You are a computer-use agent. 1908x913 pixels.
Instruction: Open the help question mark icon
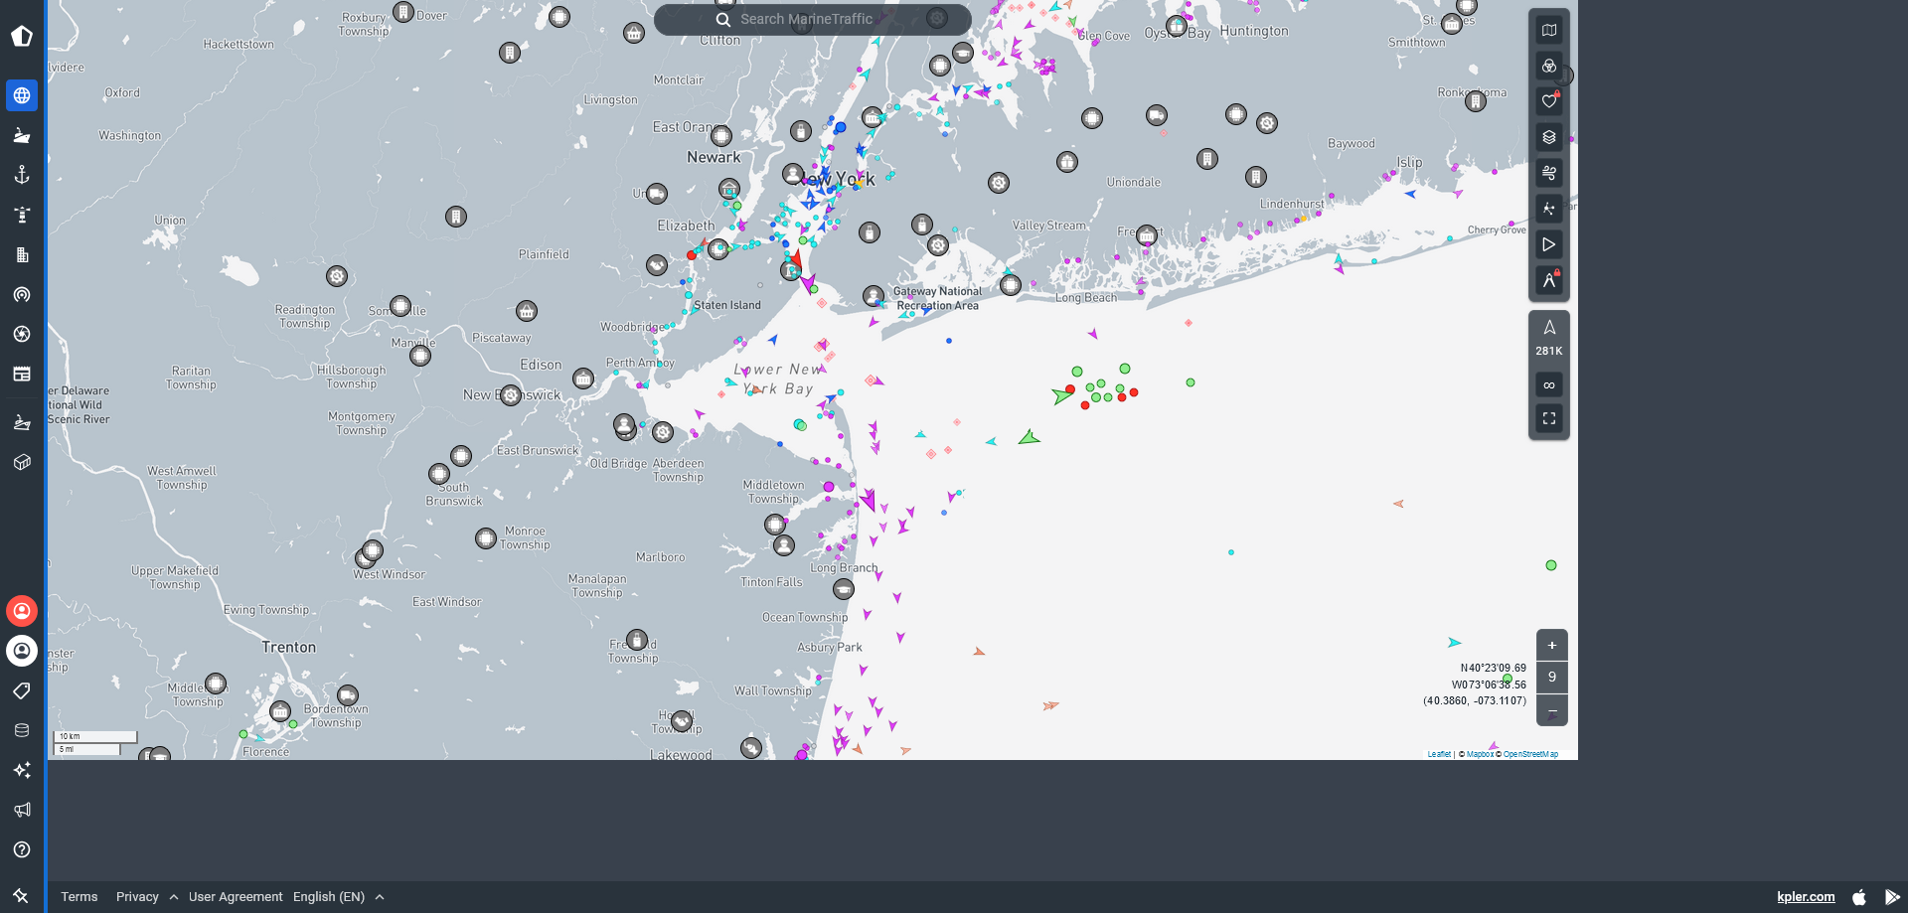(x=22, y=849)
